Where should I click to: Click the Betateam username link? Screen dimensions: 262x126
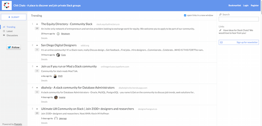(x=65, y=34)
